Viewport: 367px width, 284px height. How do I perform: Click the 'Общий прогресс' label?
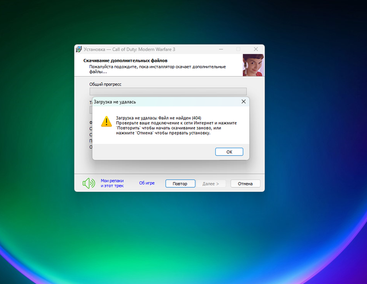[x=106, y=84]
